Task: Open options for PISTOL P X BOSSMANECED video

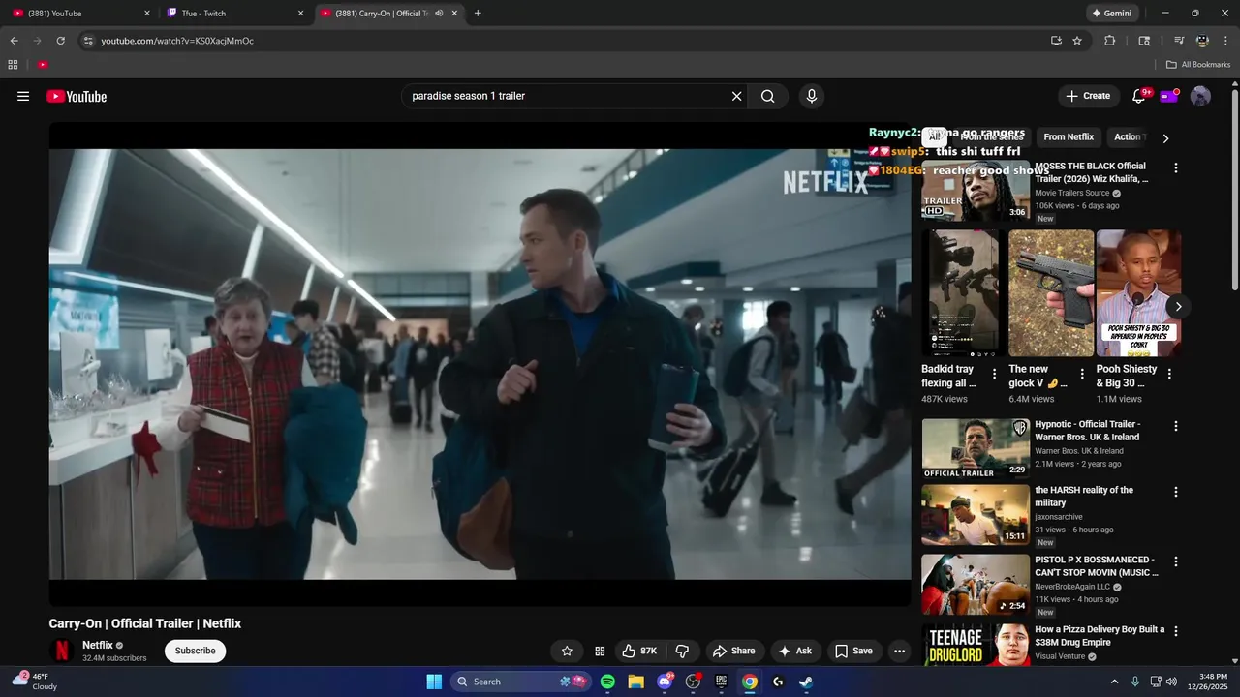Action: tap(1176, 561)
